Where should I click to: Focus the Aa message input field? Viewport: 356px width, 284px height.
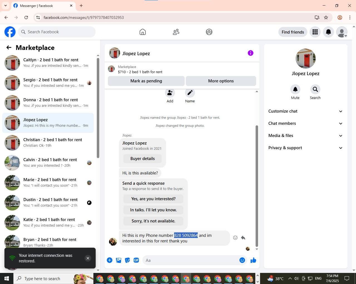pos(191,260)
